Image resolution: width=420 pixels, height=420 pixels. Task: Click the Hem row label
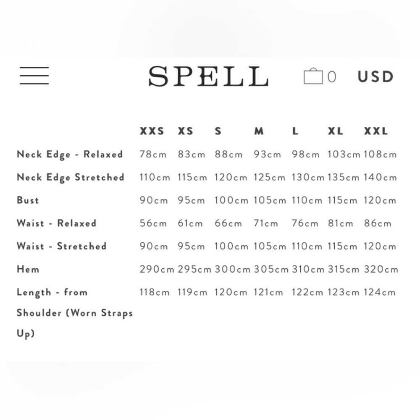(28, 269)
